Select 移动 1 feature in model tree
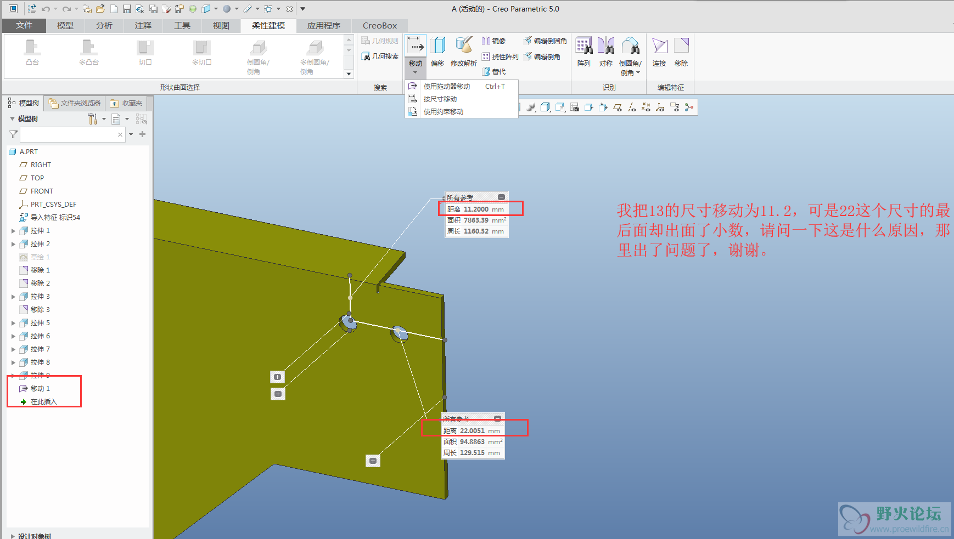The image size is (954, 539). (x=40, y=388)
